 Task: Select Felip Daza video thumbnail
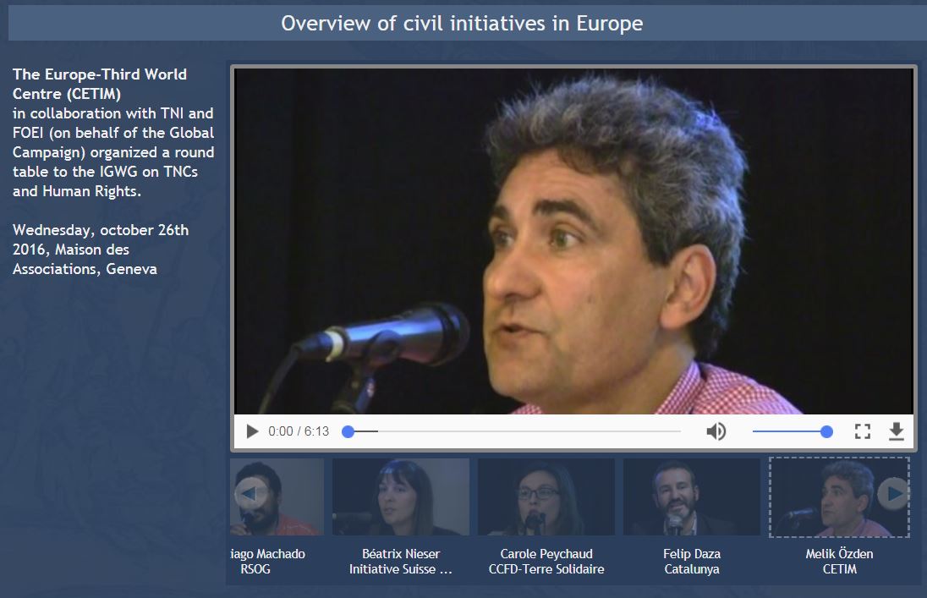coord(692,497)
